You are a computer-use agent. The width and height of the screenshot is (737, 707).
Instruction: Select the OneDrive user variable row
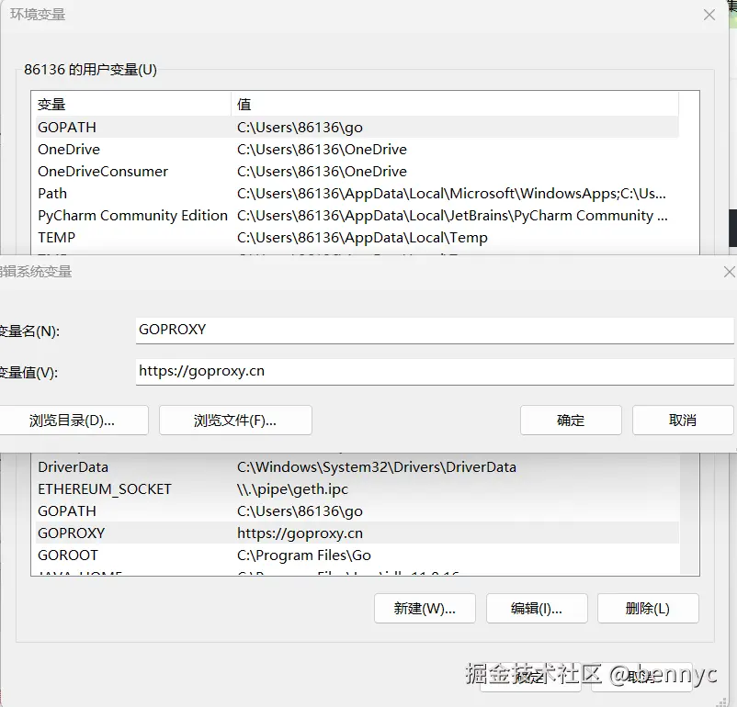pyautogui.click(x=357, y=150)
